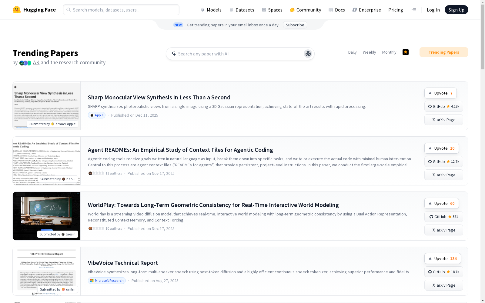The image size is (485, 303).
Task: Open the AK profile link
Action: point(36,62)
